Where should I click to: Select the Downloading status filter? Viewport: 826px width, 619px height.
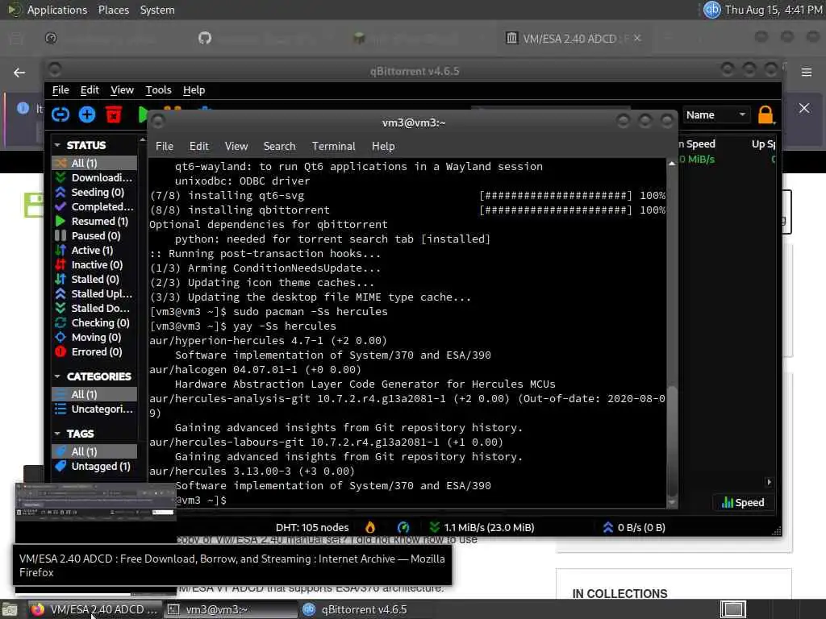(94, 177)
